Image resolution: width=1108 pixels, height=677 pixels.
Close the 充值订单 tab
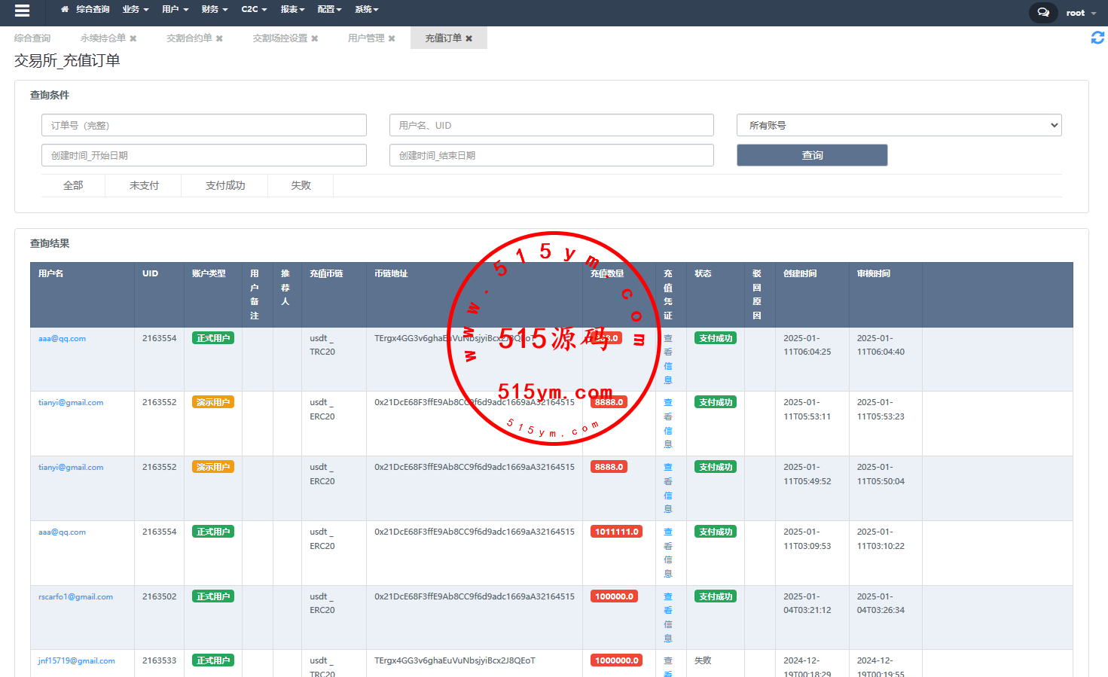469,38
